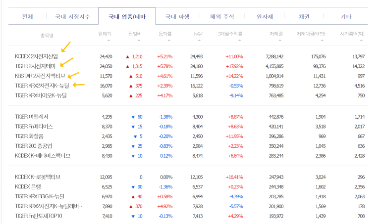Click market cap value 14,322
Screen dimensions: 383x224
[x=358, y=66]
